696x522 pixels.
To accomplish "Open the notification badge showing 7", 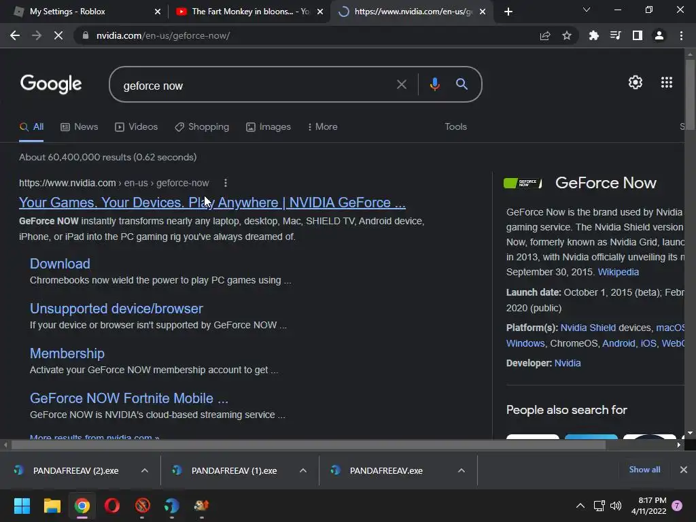I will 677,506.
